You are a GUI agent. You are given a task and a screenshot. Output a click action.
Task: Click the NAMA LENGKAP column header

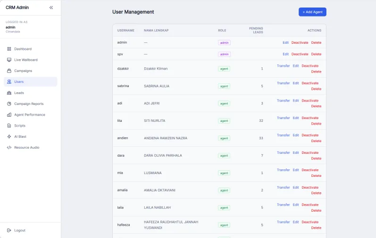(156, 31)
